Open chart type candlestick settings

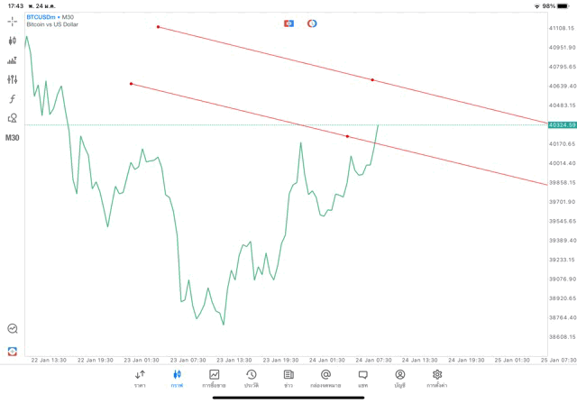(13, 41)
